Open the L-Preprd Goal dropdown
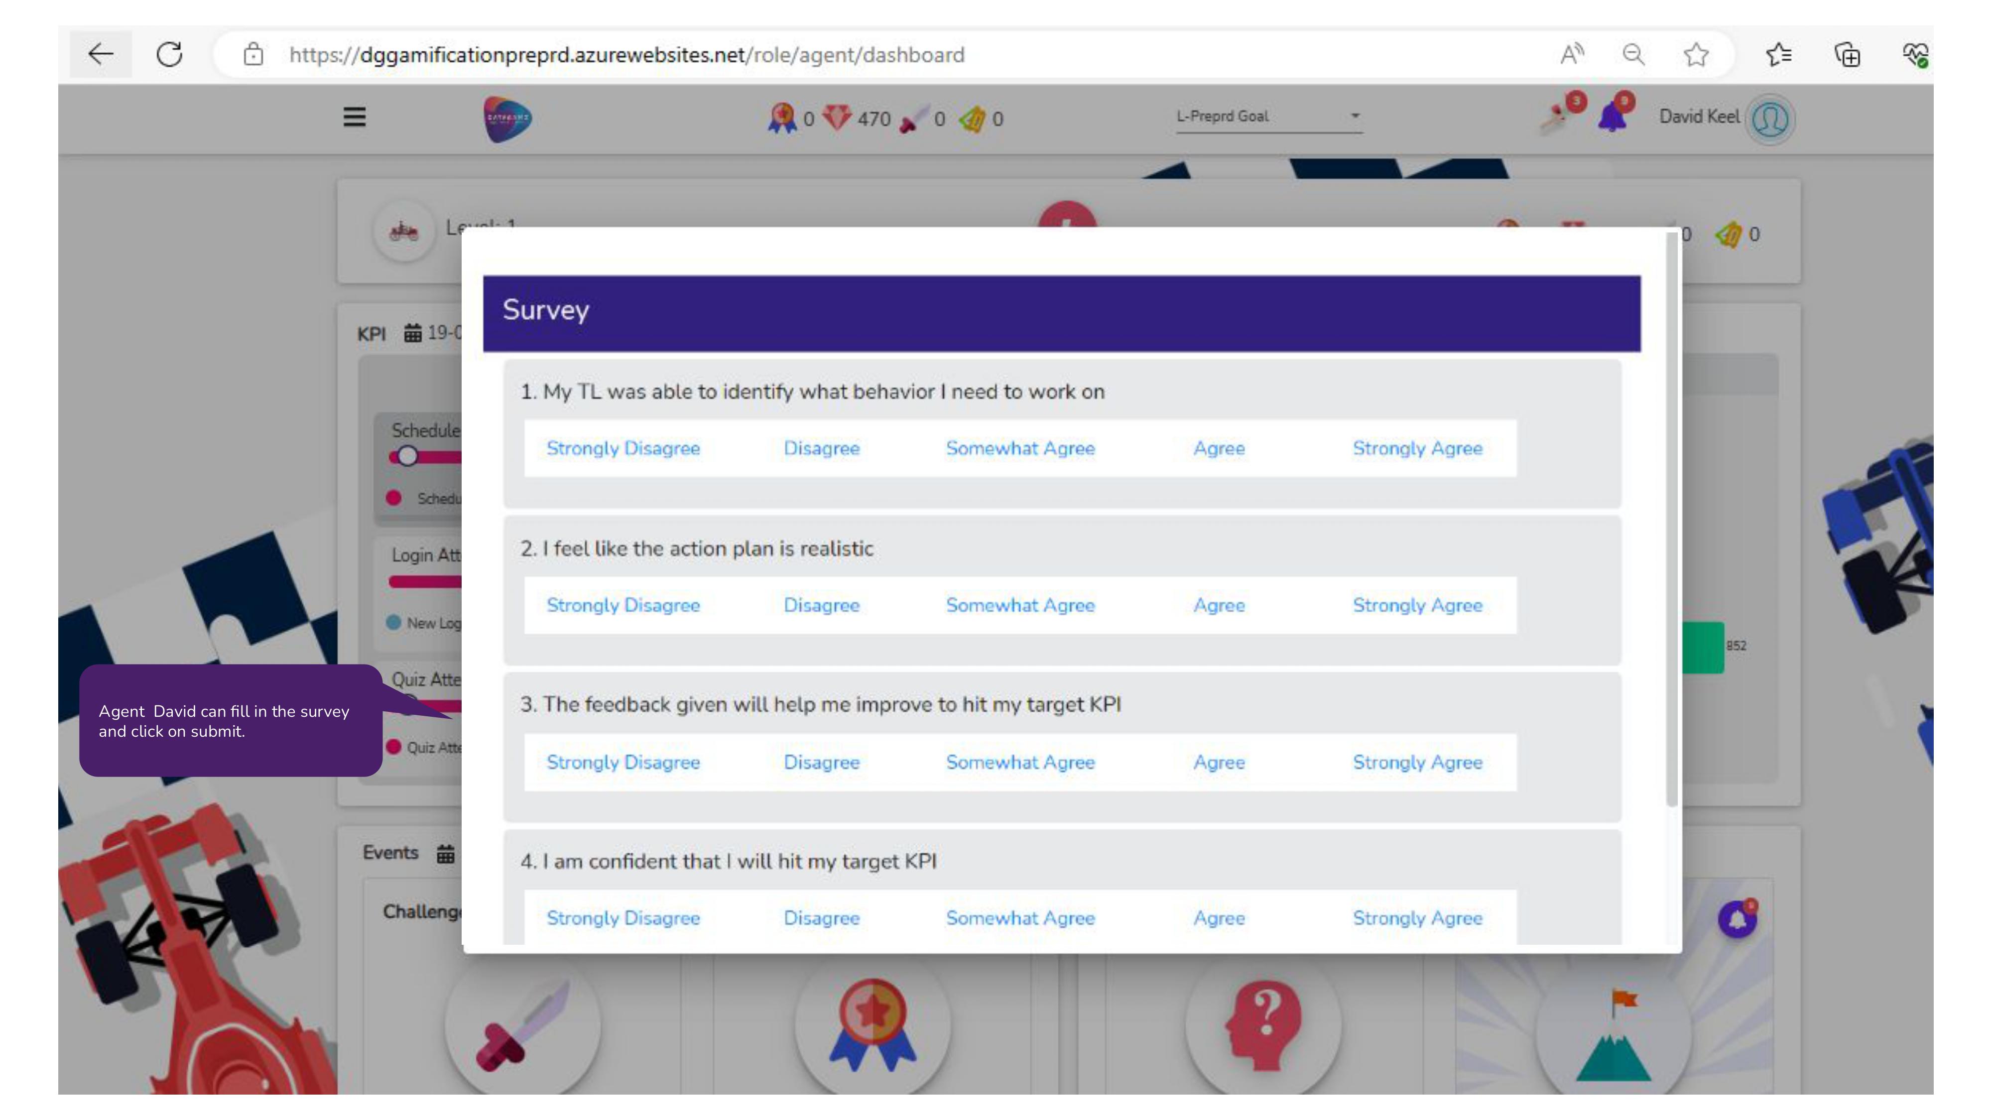Image resolution: width=1992 pixels, height=1120 pixels. pos(1268,116)
